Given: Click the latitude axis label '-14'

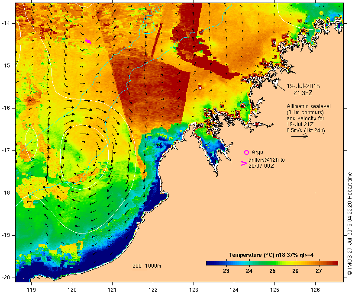Looking at the screenshot, I should (x=6, y=23).
